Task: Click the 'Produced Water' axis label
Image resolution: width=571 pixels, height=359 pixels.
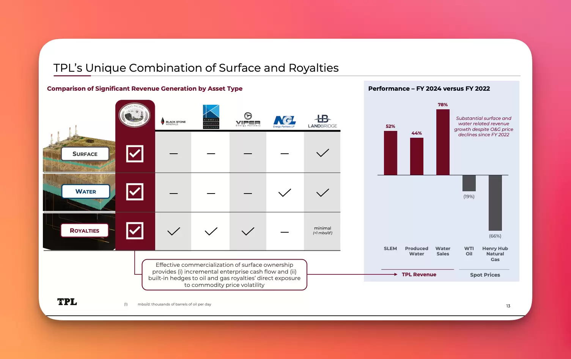Action: click(x=417, y=251)
